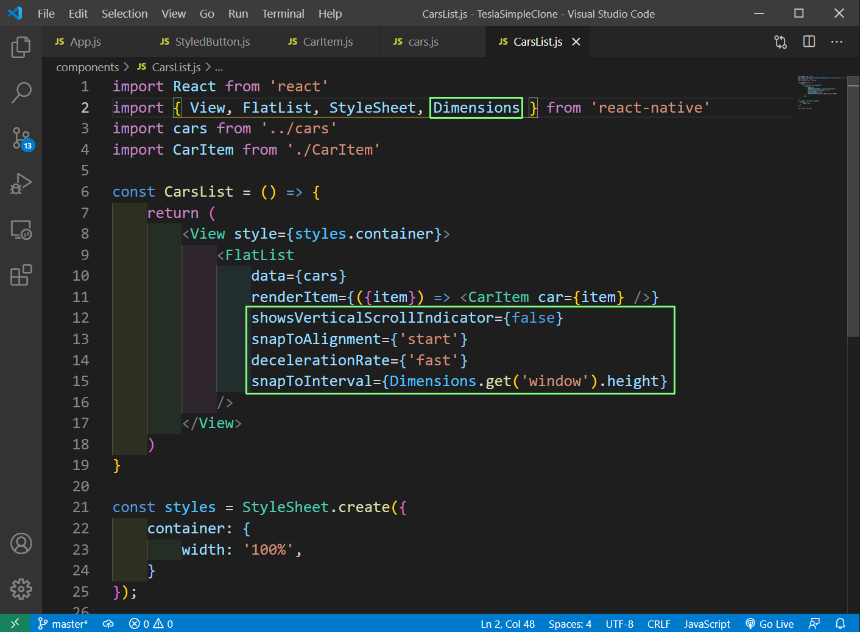
Task: Change file encoding UTF-8
Action: 619,623
